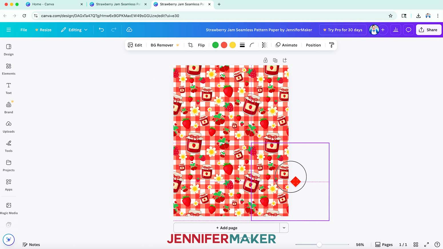Screen dimensions: 443x249
Task: Open the Uploads side panel
Action: (x=9, y=127)
